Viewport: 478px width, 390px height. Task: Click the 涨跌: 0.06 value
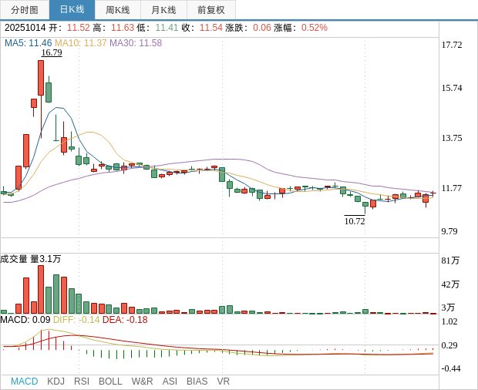point(248,28)
